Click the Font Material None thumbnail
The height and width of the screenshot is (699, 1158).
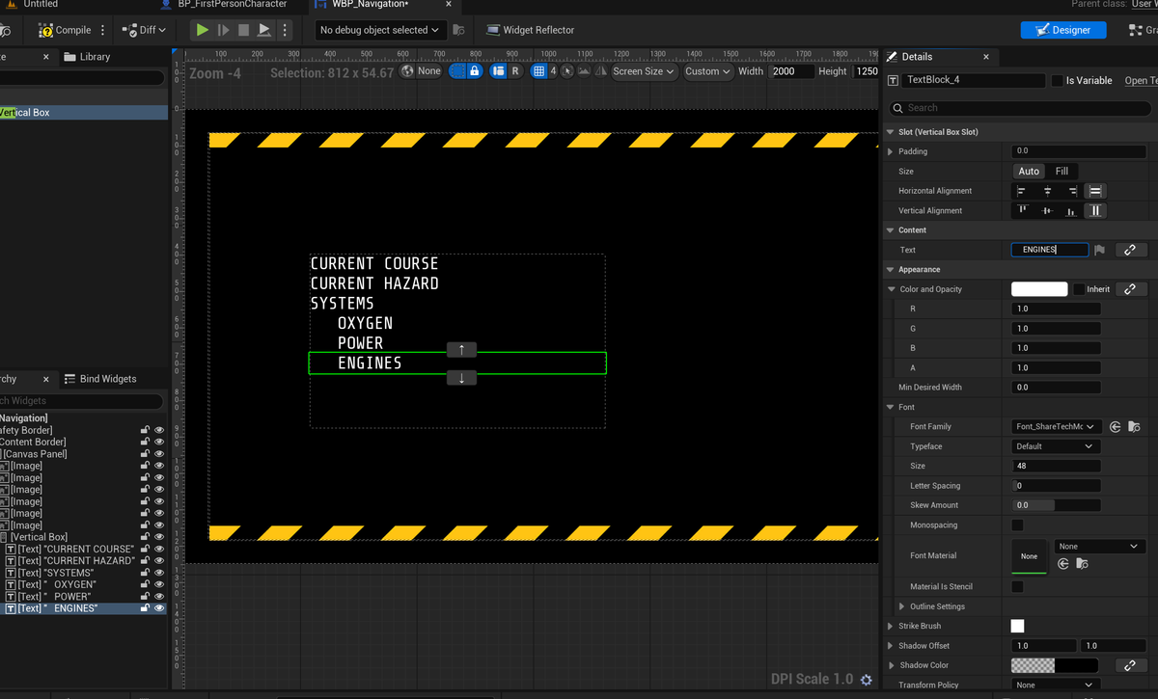click(x=1029, y=556)
